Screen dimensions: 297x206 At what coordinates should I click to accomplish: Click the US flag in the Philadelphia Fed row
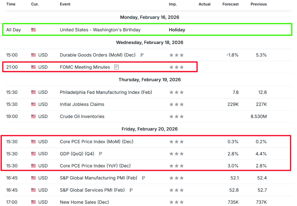coord(33,92)
